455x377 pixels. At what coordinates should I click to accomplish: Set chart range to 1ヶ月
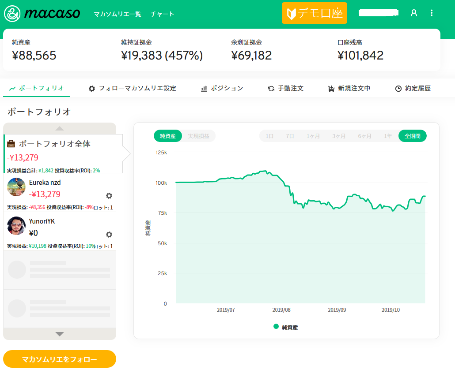coord(313,136)
